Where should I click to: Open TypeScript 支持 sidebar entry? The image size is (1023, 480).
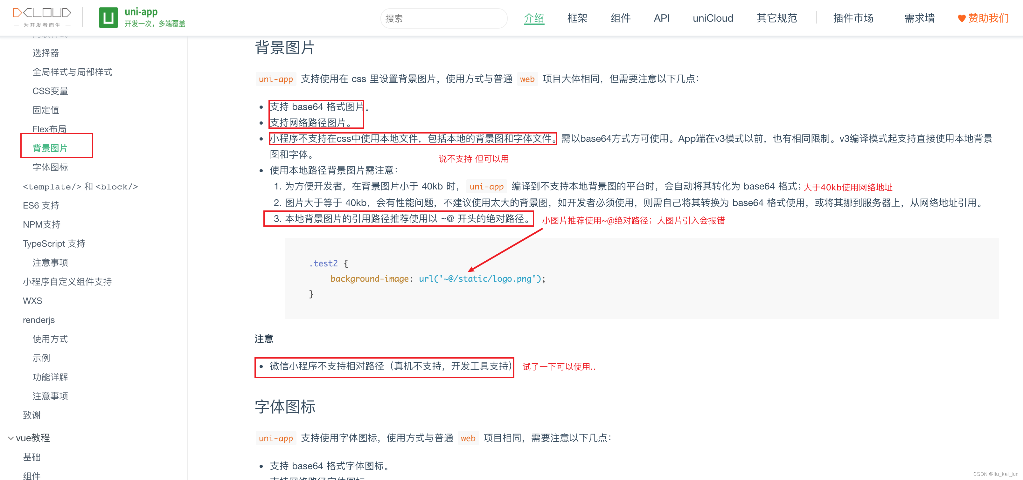[x=54, y=243]
